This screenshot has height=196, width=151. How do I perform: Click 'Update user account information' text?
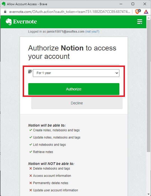(55, 190)
